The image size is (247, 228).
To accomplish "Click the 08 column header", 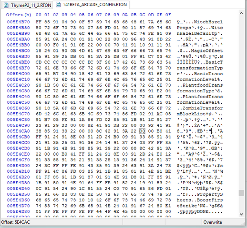I will tap(108, 15).
